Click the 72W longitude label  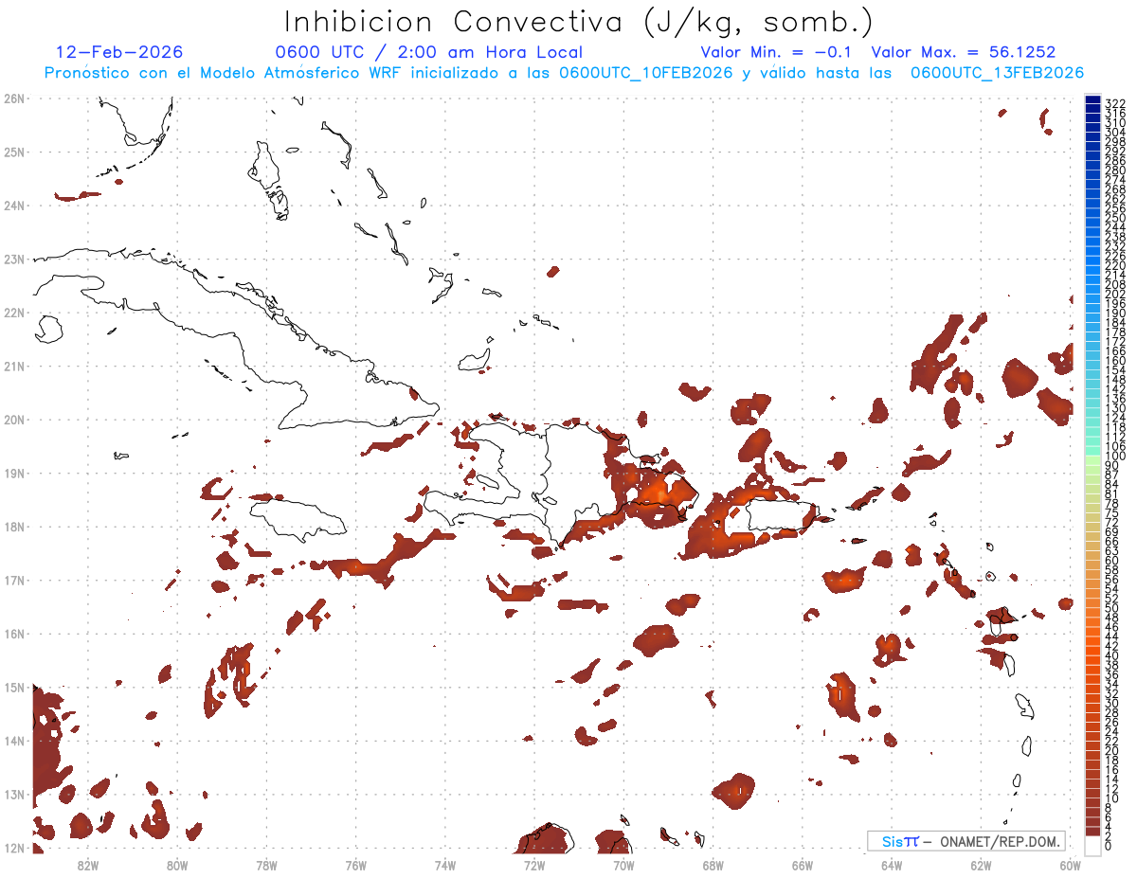coord(534,864)
